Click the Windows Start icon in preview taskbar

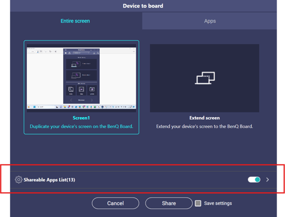point(34,107)
